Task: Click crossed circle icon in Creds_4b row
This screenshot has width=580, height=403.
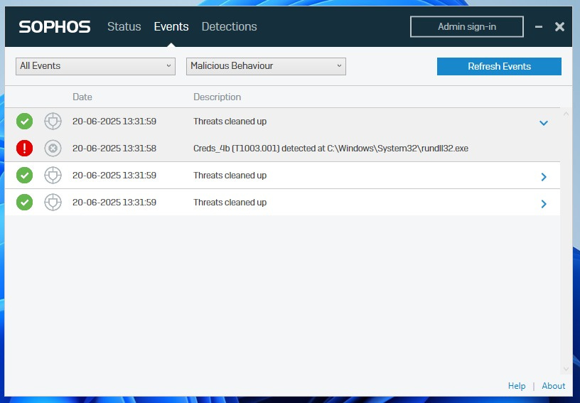Action: coord(53,149)
